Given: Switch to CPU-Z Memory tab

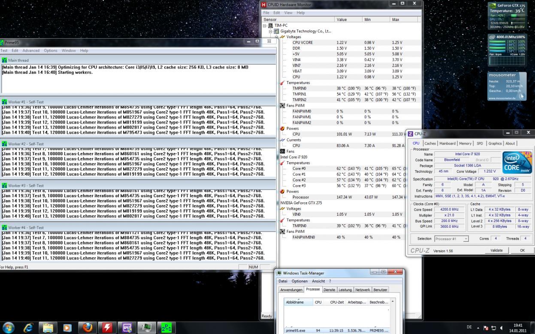Looking at the screenshot, I should tap(465, 143).
